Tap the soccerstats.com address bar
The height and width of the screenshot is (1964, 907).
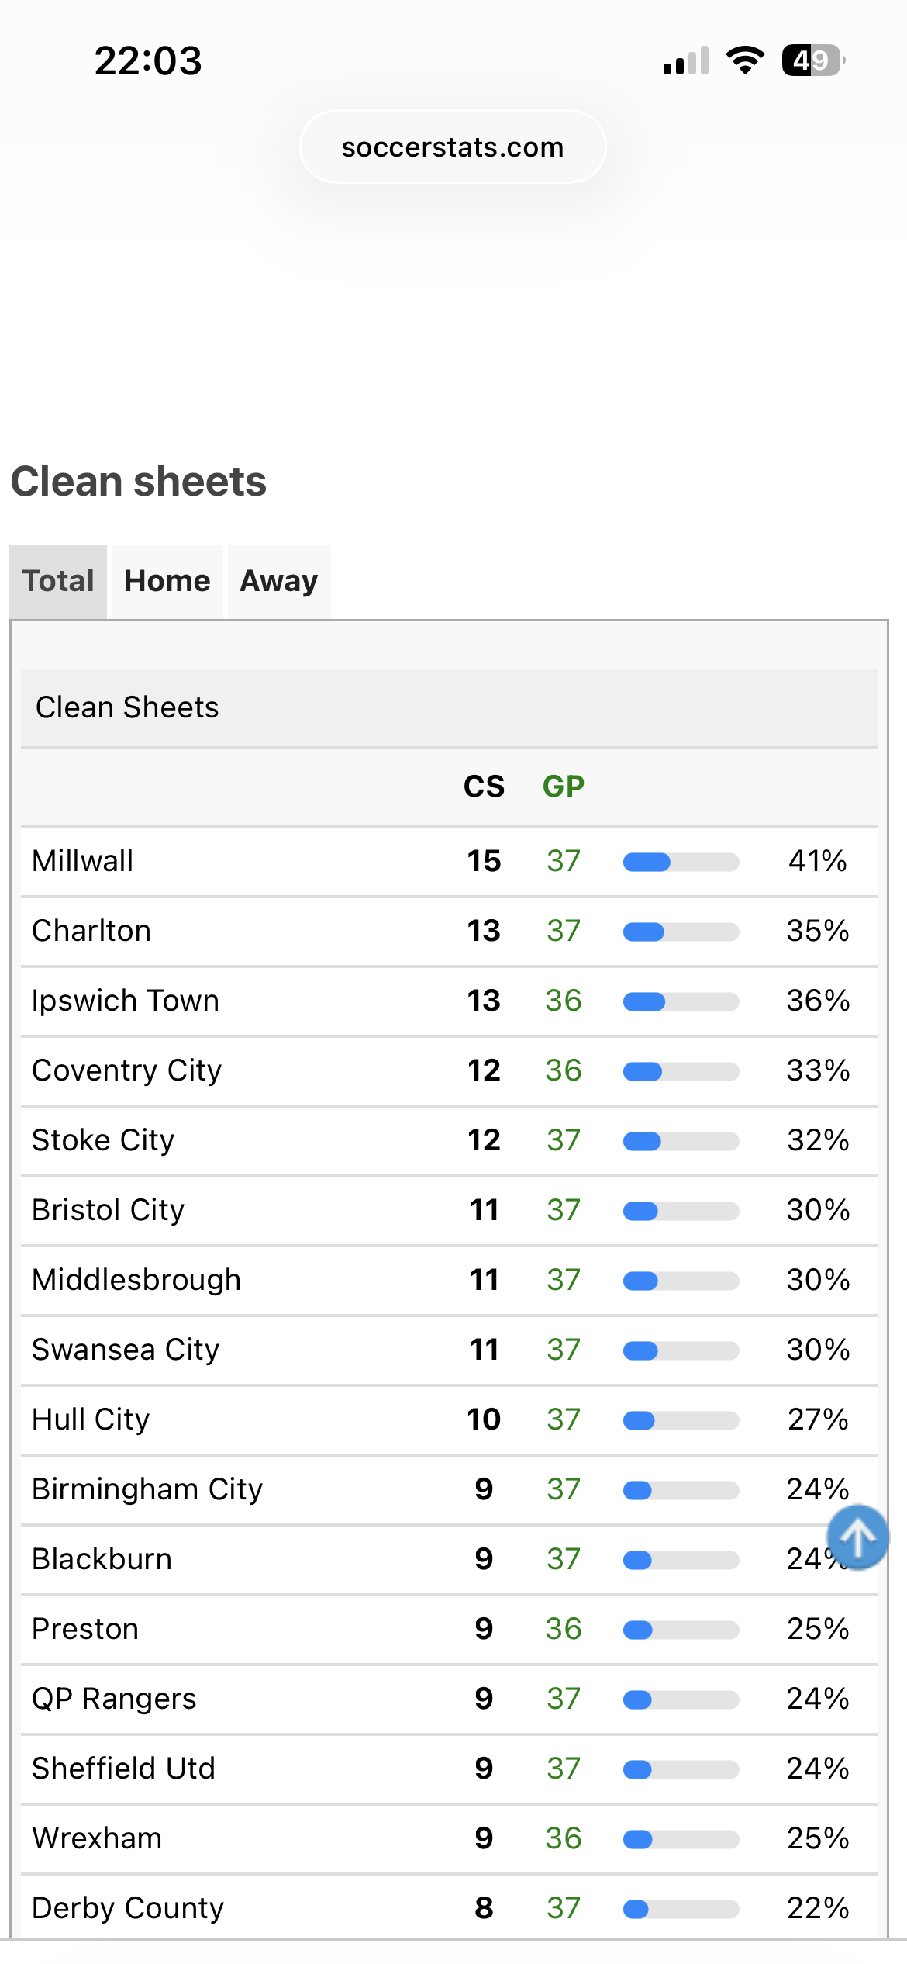453,147
